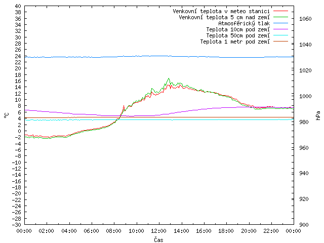Click the '10:00' time axis label
This screenshot has width=324, height=243.
click(136, 231)
